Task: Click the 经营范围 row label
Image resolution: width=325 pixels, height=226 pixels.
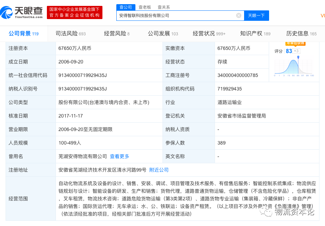Action: coord(18,199)
